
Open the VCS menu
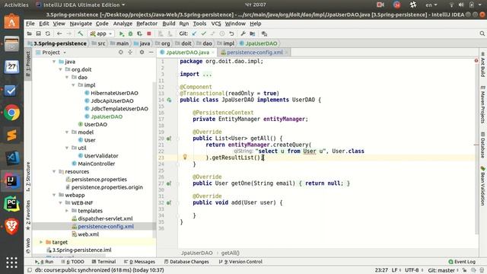216,24
